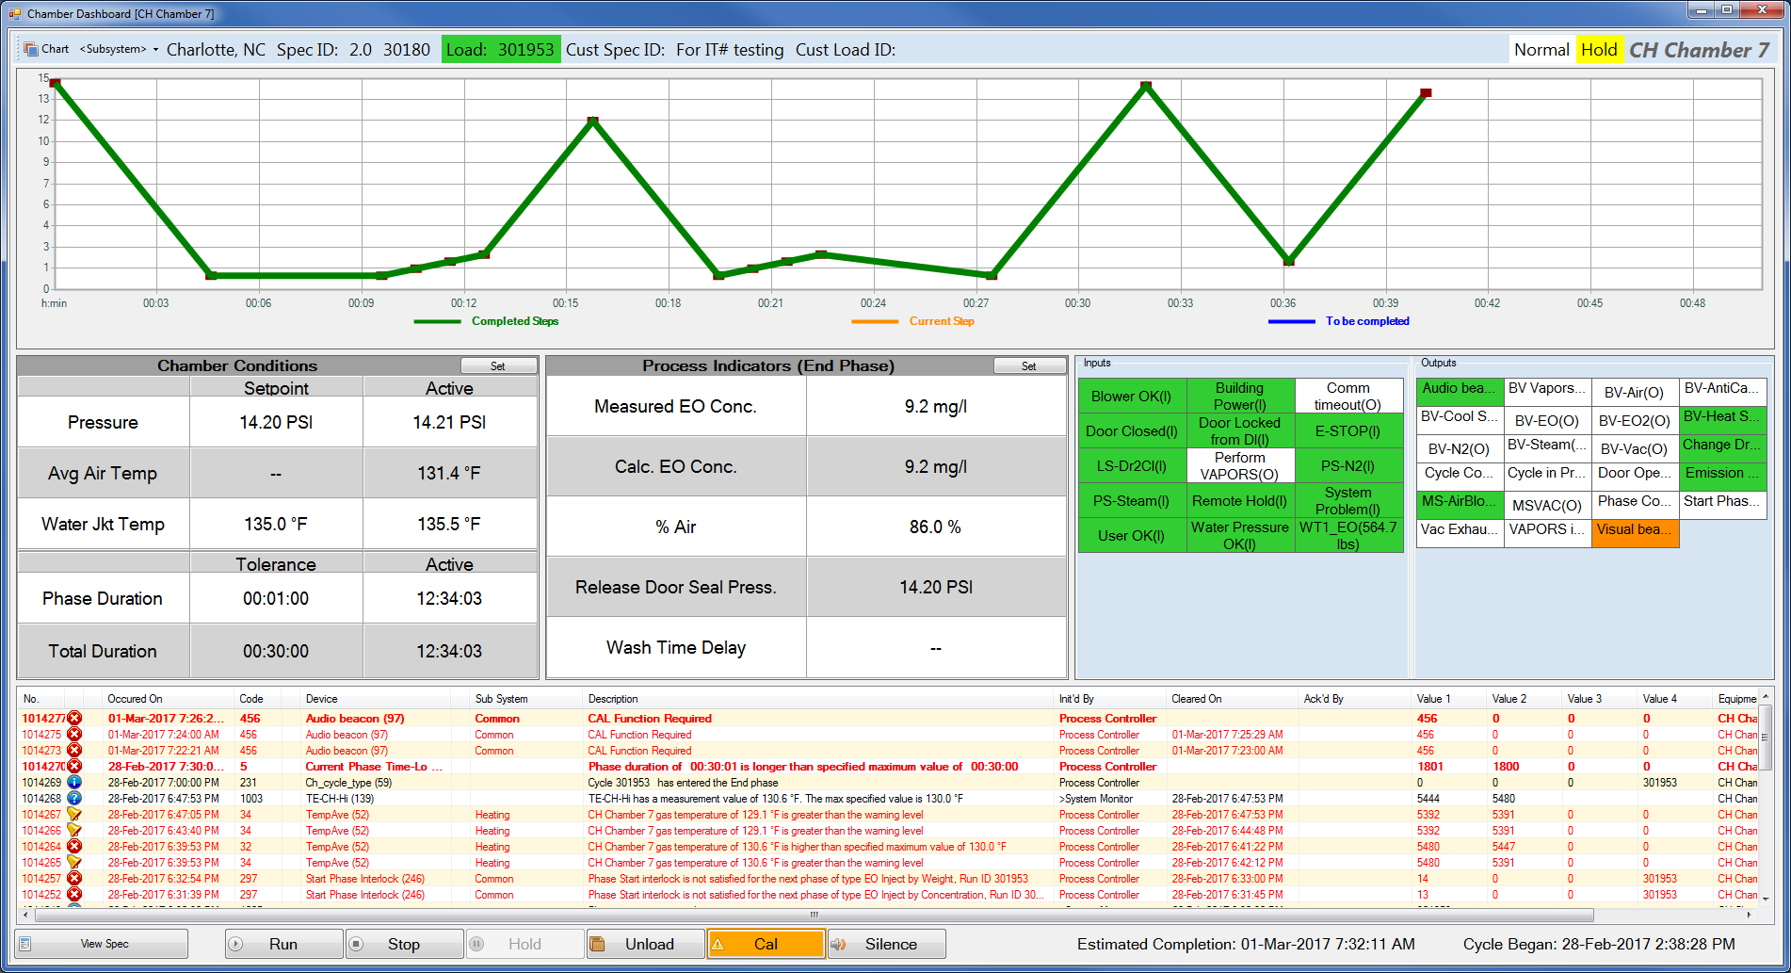1791x973 pixels.
Task: Click the warning triangle icon on Cal
Action: [718, 944]
